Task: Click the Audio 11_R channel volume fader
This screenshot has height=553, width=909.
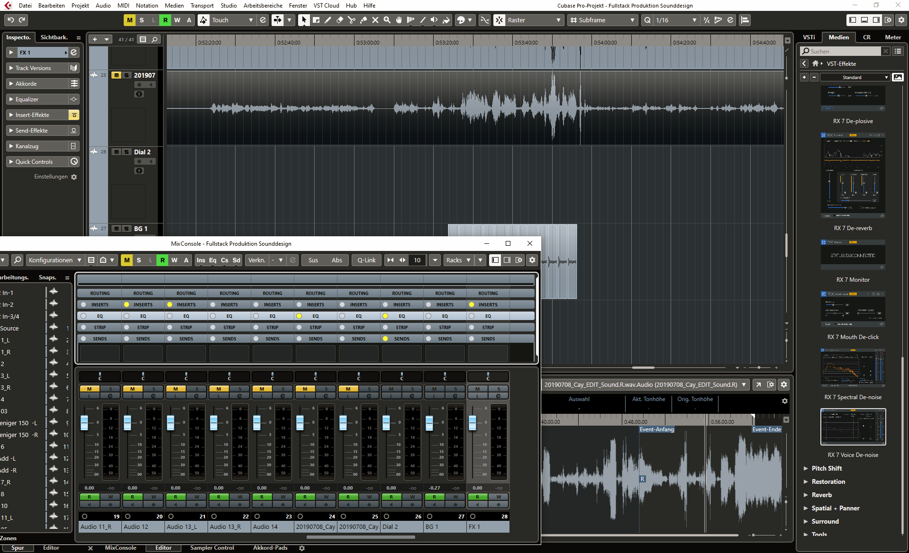Action: [x=84, y=423]
